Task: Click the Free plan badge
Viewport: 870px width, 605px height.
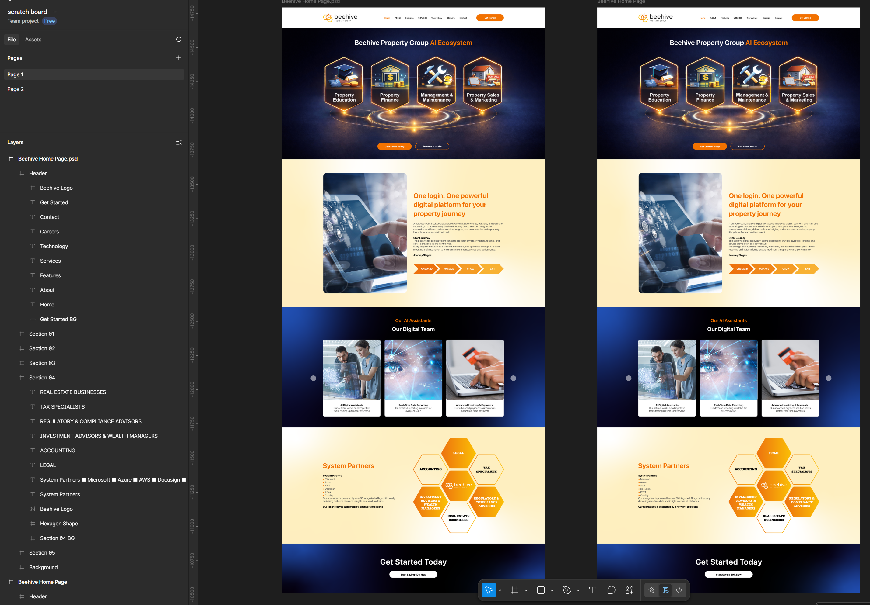Action: (x=49, y=21)
